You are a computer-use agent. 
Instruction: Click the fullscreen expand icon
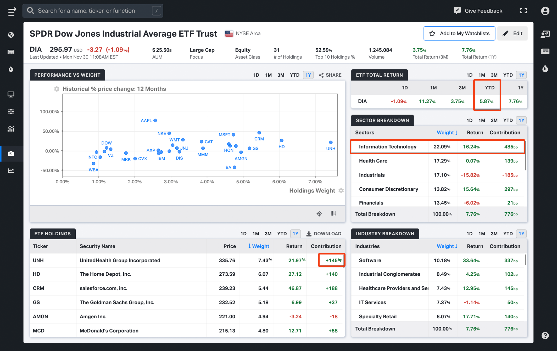click(x=523, y=11)
